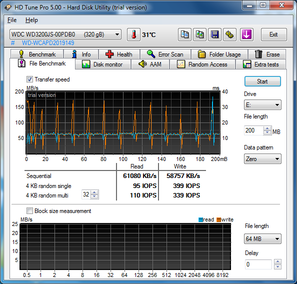This screenshot has height=284, width=297.
Task: Save screenshot using floppy disk icon
Action: 214,34
